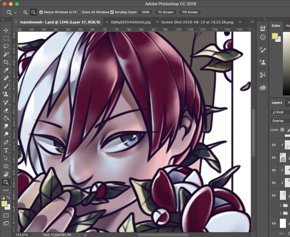290x237 pixels.
Task: Select the Hand/Rotate View tool
Action: 6,174
